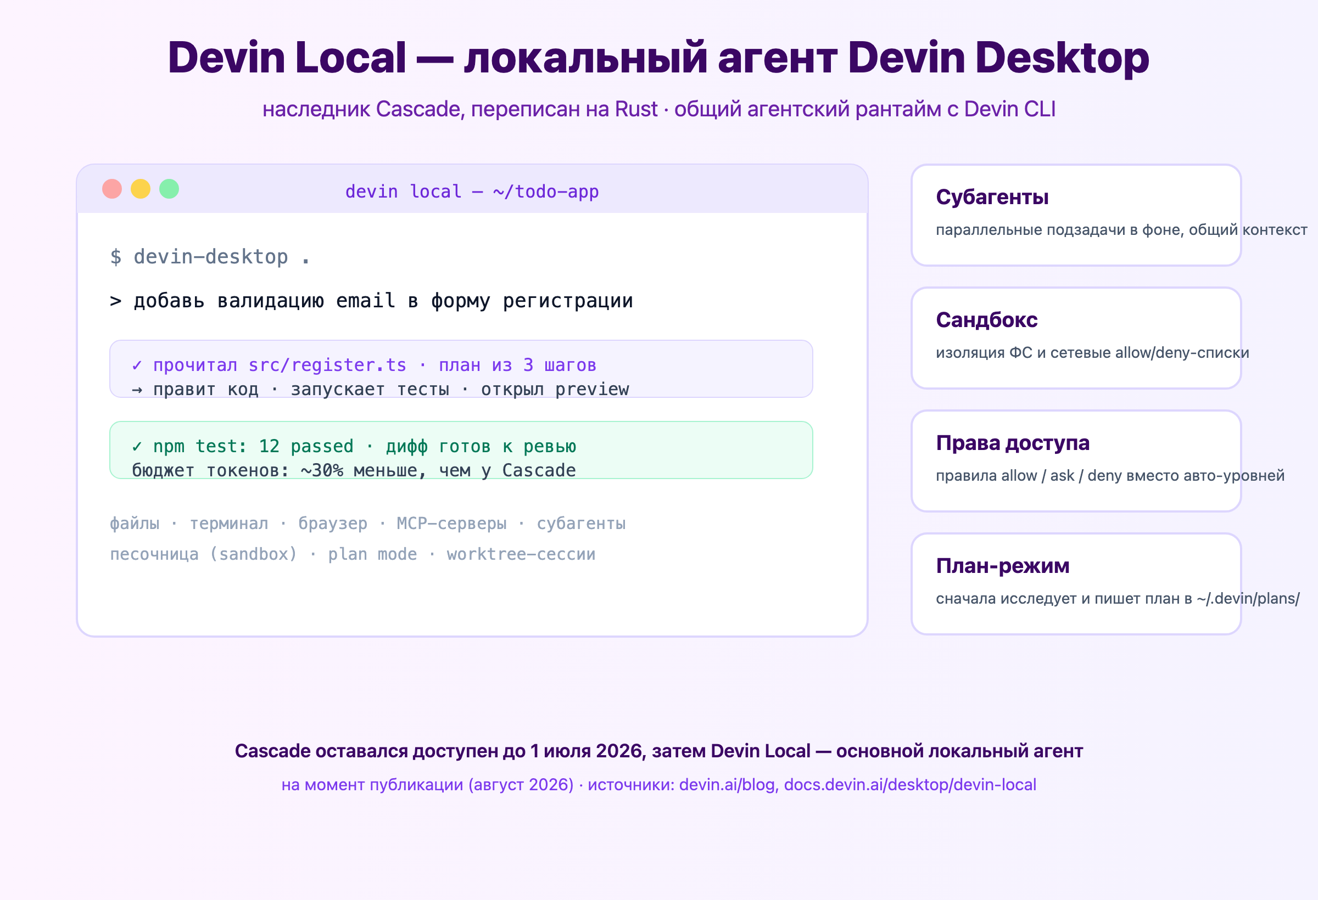Open the 'Сандбокс' feature card
Screen dimensions: 1318x900
click(1076, 338)
